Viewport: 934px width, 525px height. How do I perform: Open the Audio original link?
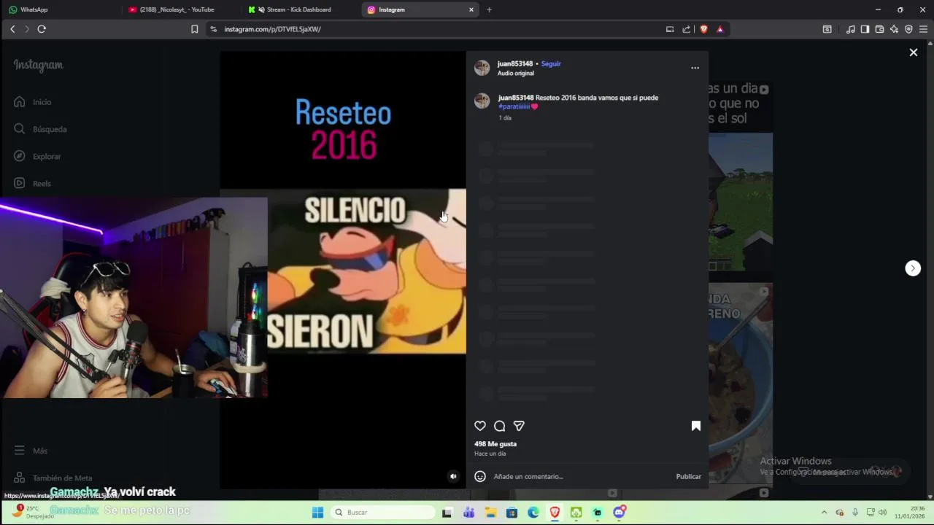pos(516,73)
